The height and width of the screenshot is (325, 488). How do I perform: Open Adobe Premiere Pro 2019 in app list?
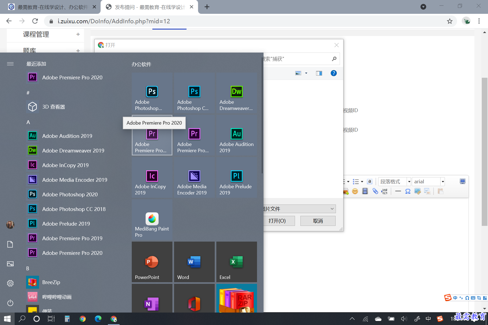pyautogui.click(x=73, y=238)
